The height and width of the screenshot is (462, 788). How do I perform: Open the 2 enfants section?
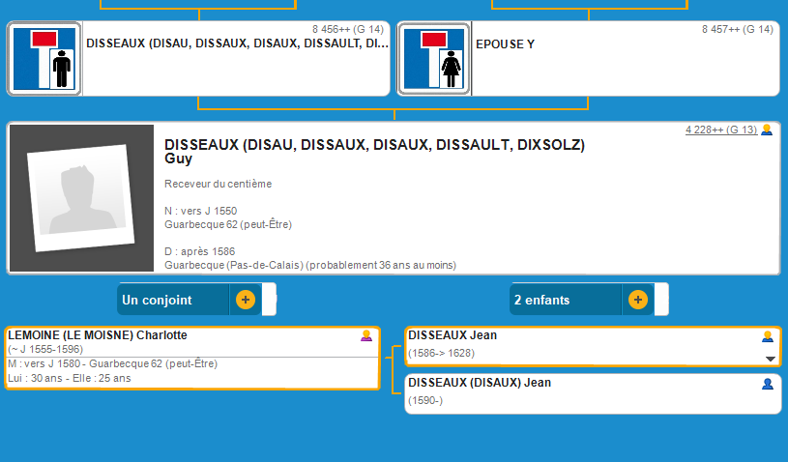[563, 300]
